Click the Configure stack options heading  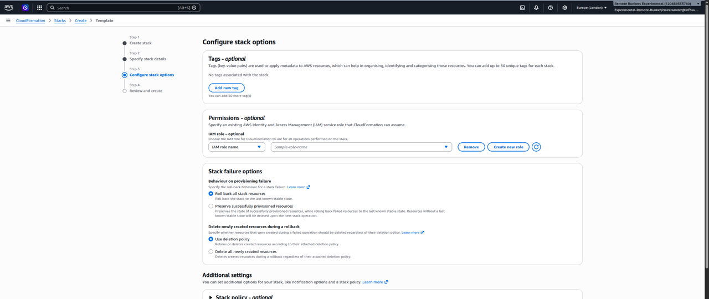[x=239, y=42]
